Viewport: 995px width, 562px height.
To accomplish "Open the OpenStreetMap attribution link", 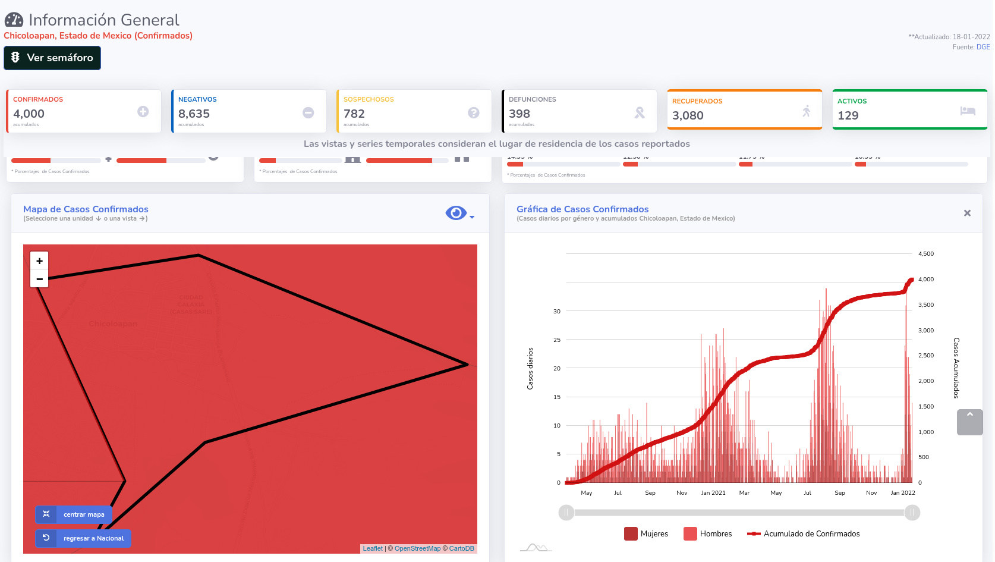I will [417, 548].
